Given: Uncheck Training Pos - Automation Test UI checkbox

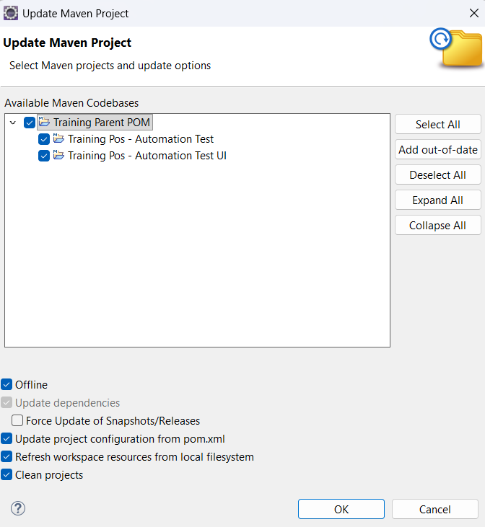Looking at the screenshot, I should [44, 156].
